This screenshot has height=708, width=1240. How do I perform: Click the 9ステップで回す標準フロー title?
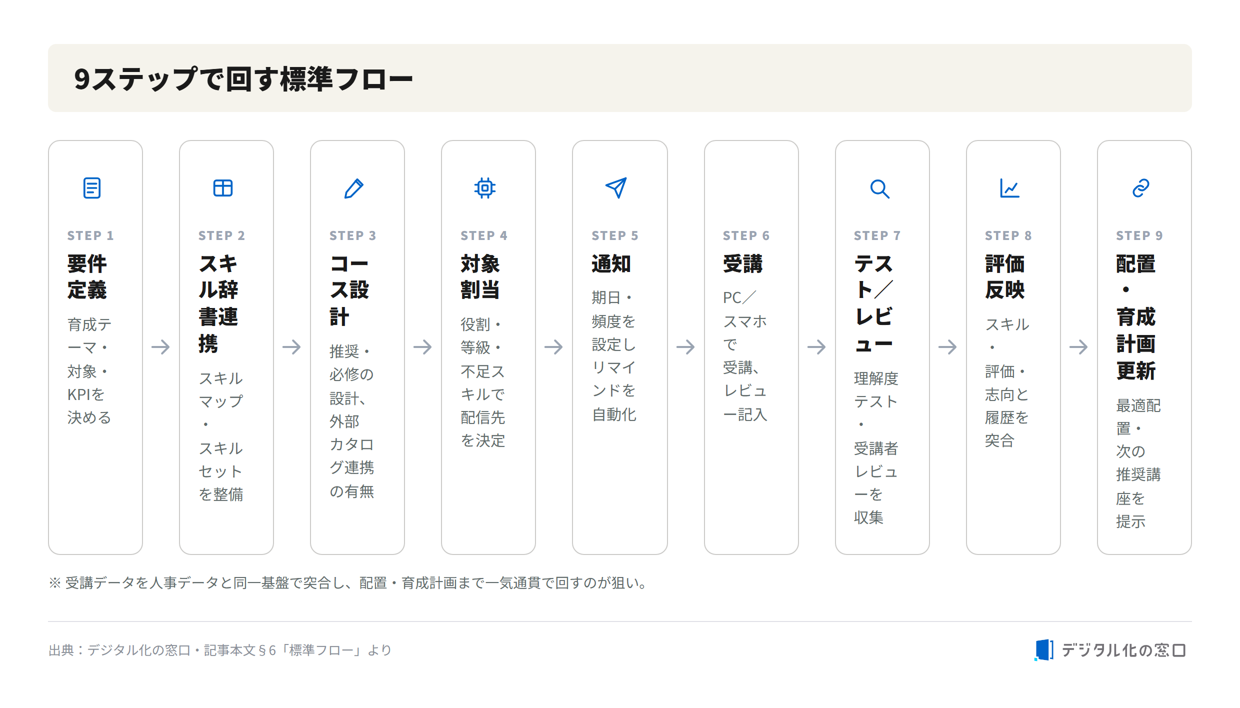click(x=243, y=79)
